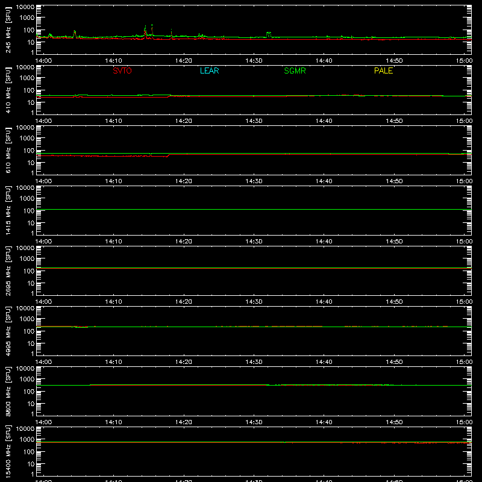Click the green SGMR legend label

click(x=295, y=70)
